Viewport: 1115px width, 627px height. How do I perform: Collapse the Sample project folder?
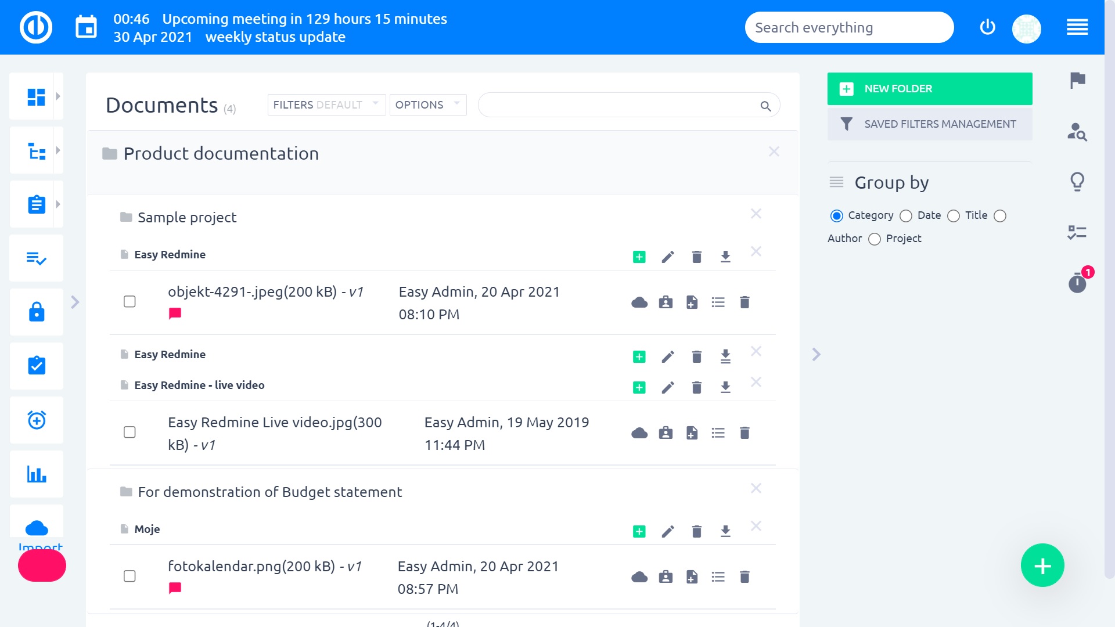(756, 214)
